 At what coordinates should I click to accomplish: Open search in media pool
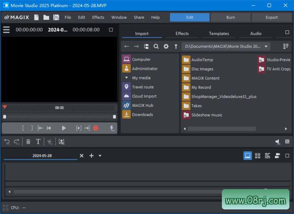pyautogui.click(x=156, y=46)
